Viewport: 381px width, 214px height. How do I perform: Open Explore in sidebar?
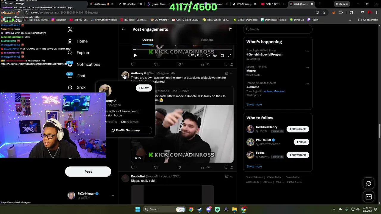coord(79,53)
